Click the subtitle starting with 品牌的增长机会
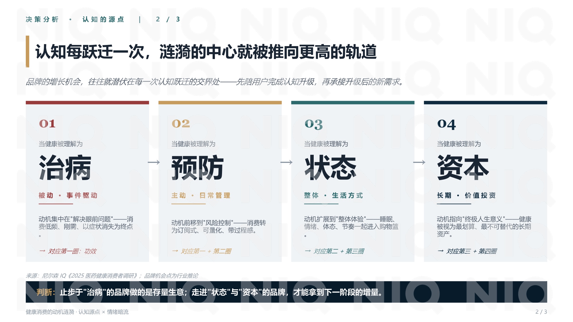 (215, 82)
